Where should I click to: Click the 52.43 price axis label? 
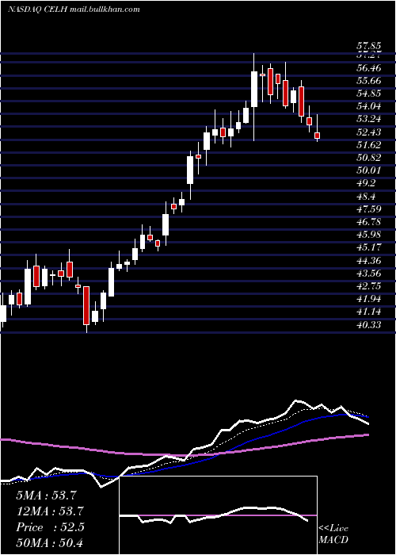pos(368,132)
